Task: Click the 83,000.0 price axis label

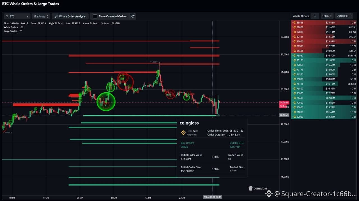Action: [x=285, y=37]
